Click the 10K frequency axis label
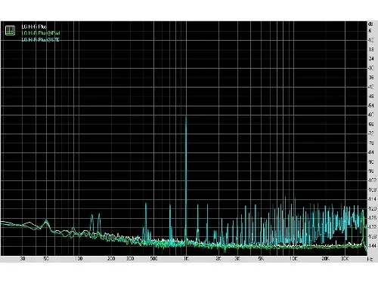This screenshot has width=378, height=283. [293, 259]
